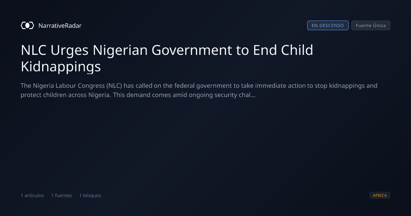The image size is (411, 216).
Task: Select the EN DESCENSO status badge
Action: [x=328, y=25]
